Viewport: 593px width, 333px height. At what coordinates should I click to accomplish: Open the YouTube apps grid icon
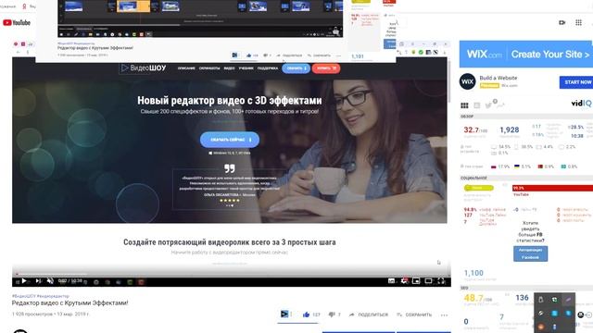pyautogui.click(x=578, y=22)
